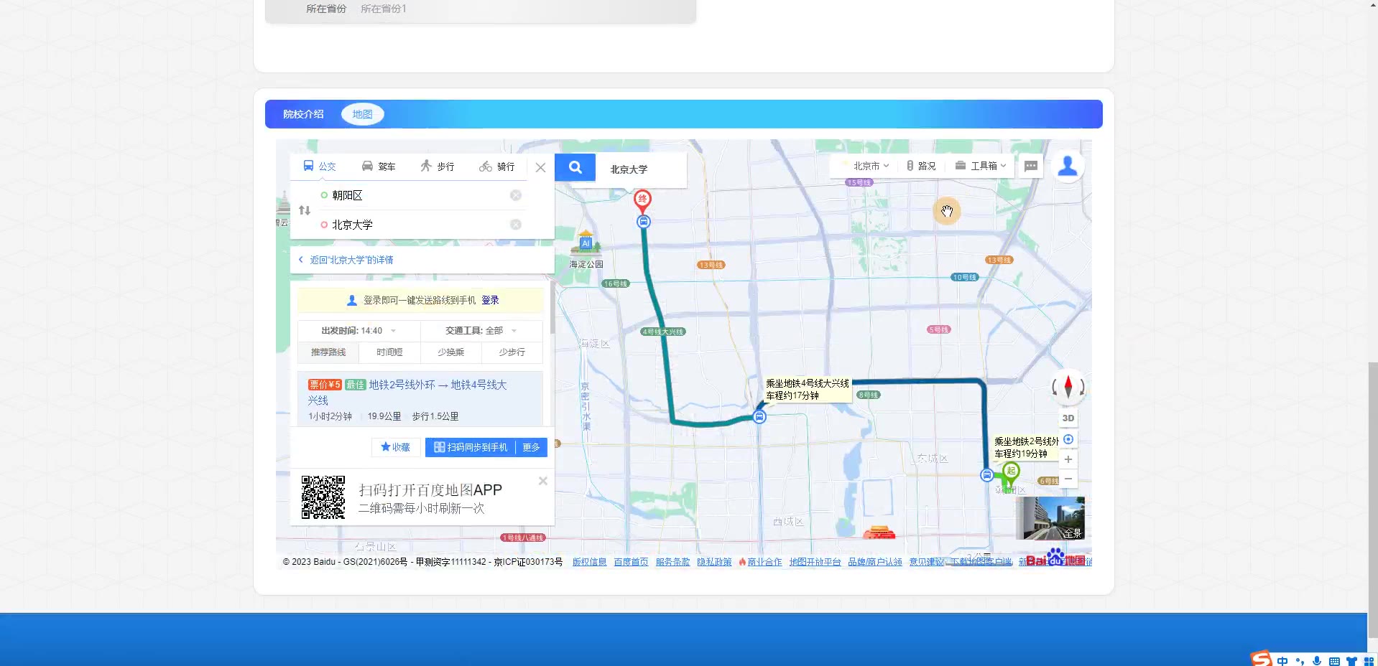The image size is (1378, 666).
Task: Close the QR code app banner
Action: 543,481
